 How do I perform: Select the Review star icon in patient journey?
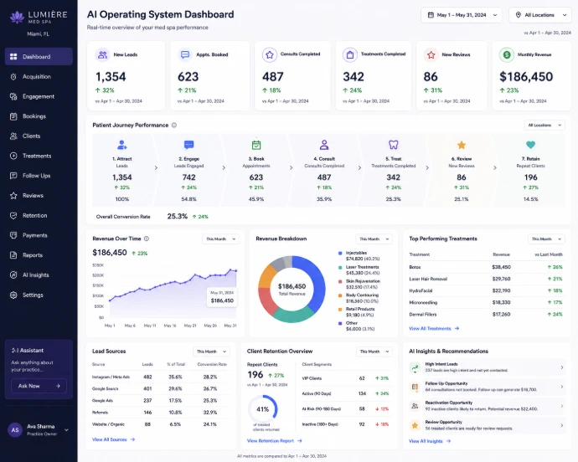(x=462, y=145)
